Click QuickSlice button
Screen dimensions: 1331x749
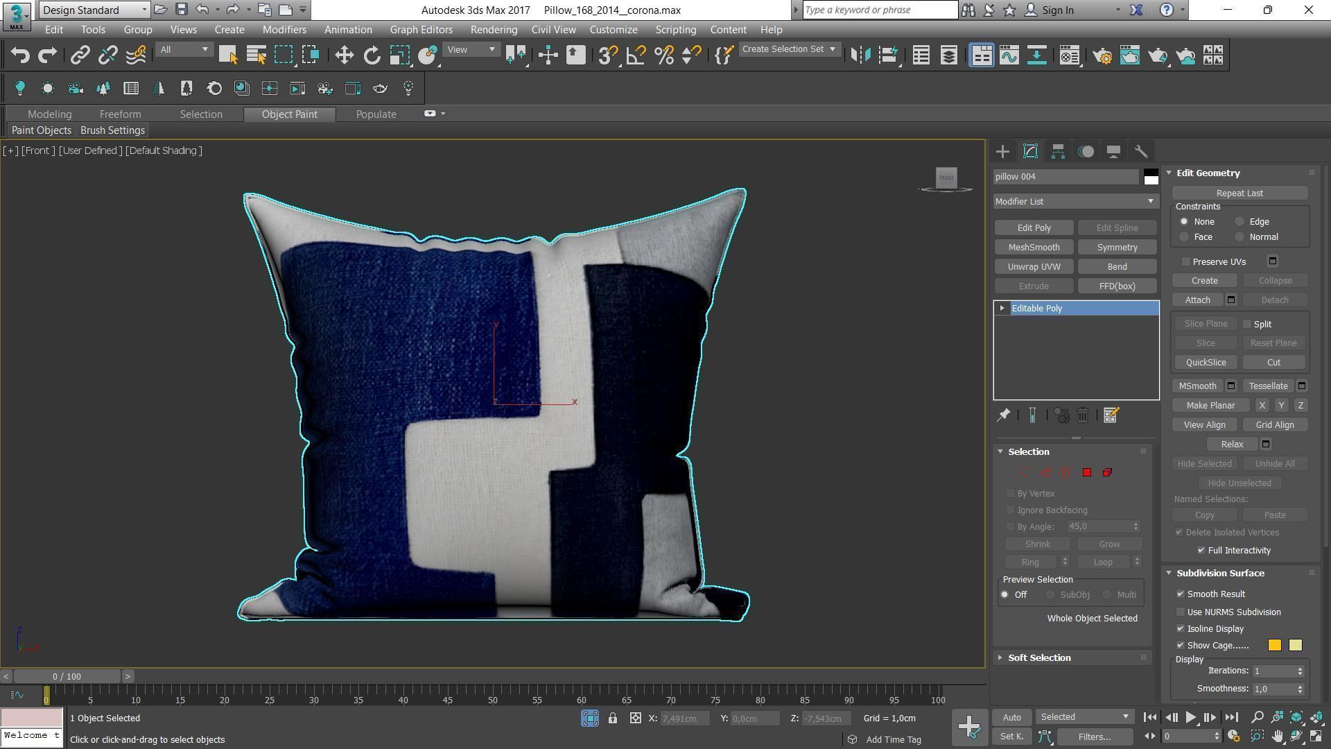[1206, 363]
